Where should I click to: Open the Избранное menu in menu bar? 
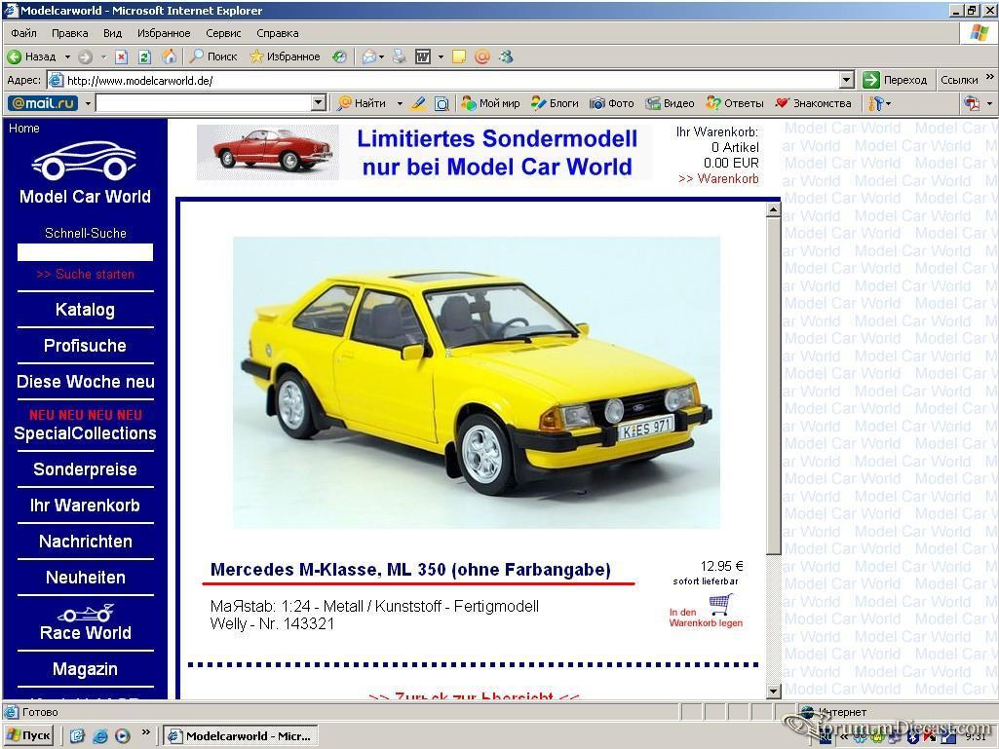tap(164, 33)
